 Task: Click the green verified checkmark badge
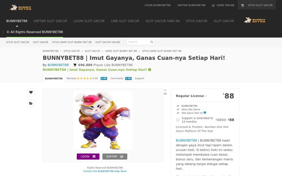150,70
